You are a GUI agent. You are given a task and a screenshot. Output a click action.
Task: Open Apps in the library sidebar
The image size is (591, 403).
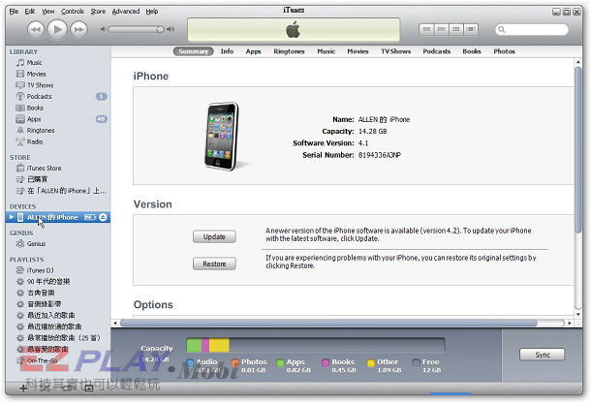click(x=58, y=119)
